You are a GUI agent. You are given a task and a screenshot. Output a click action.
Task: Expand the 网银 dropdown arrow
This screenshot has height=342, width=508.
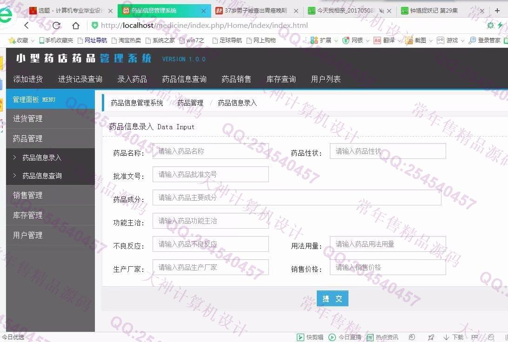[x=368, y=41]
